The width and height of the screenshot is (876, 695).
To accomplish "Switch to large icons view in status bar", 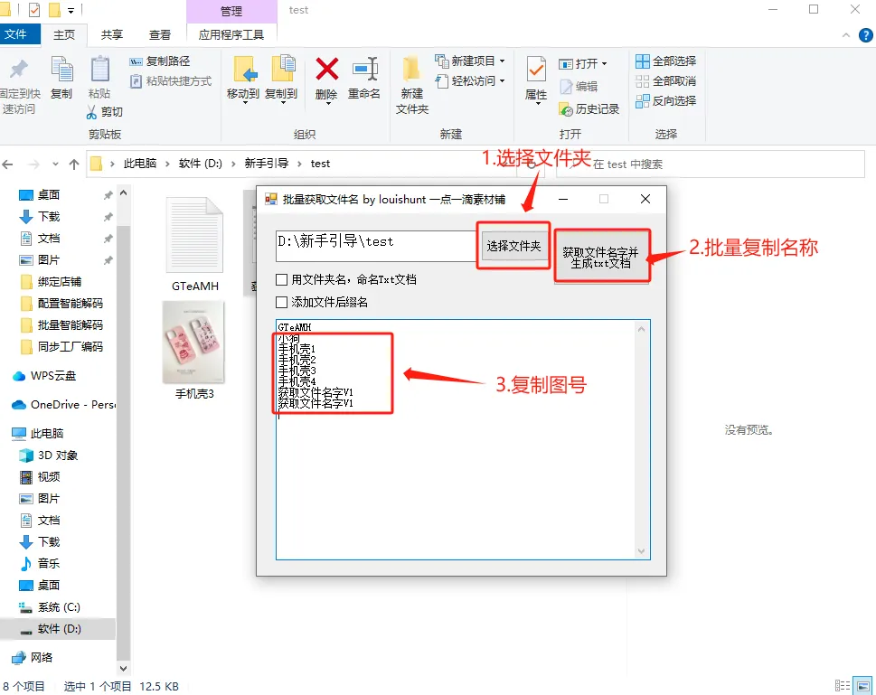I will pos(863,685).
